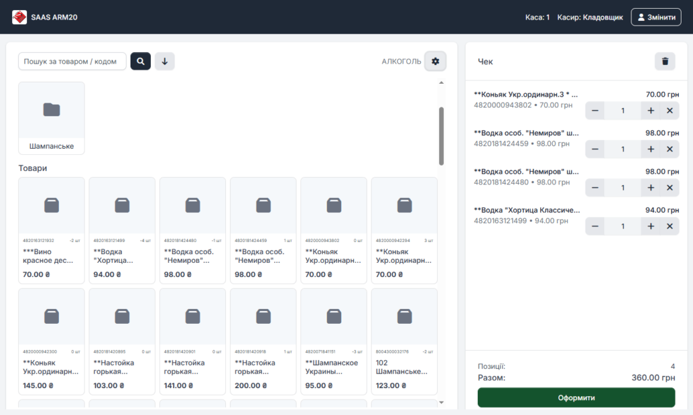The width and height of the screenshot is (693, 415).
Task: Select 102 Шампанське product card
Action: tap(404, 341)
